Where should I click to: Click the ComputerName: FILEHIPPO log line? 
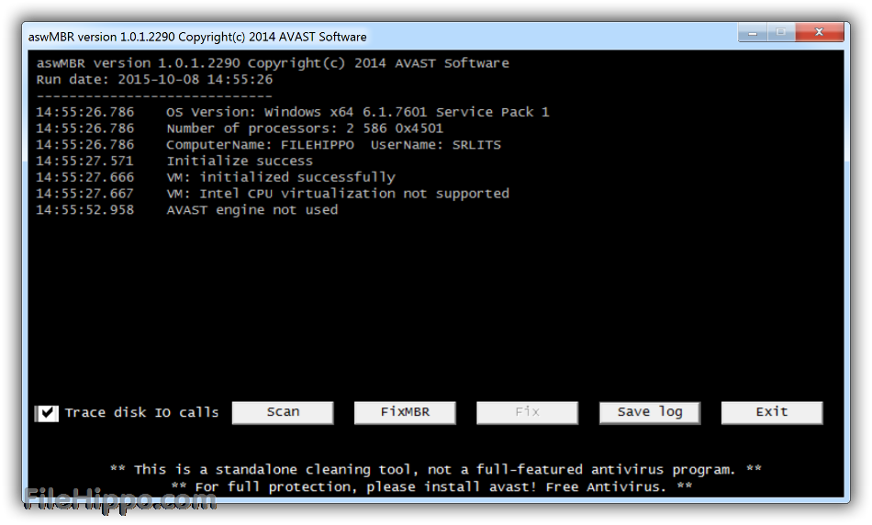[x=269, y=145]
